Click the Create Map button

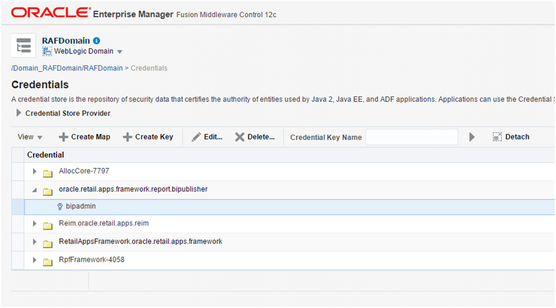pos(85,137)
